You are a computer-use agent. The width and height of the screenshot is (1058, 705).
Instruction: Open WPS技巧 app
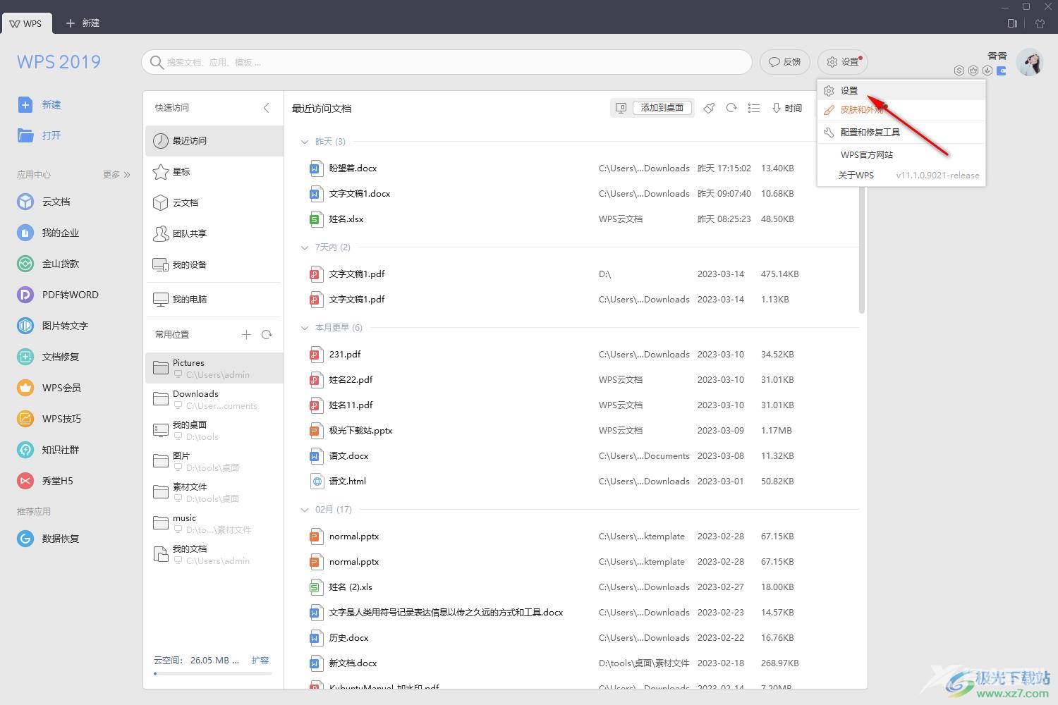49,419
